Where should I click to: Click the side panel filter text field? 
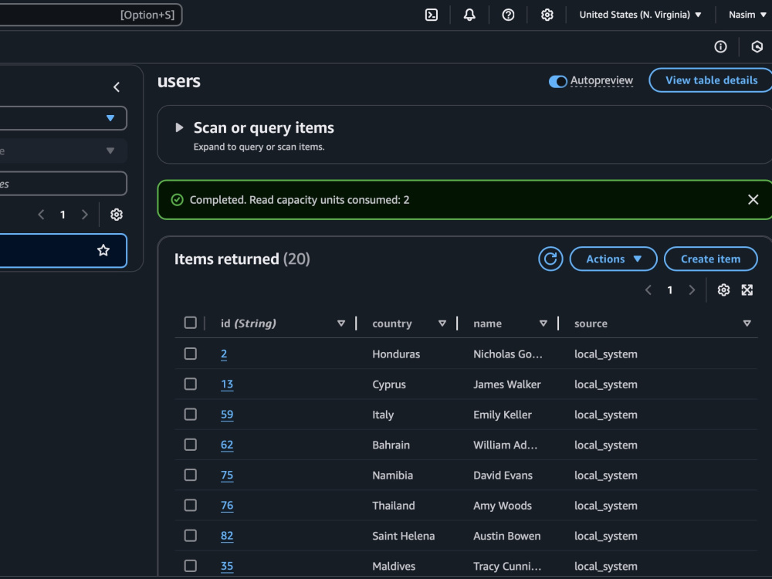click(x=63, y=184)
